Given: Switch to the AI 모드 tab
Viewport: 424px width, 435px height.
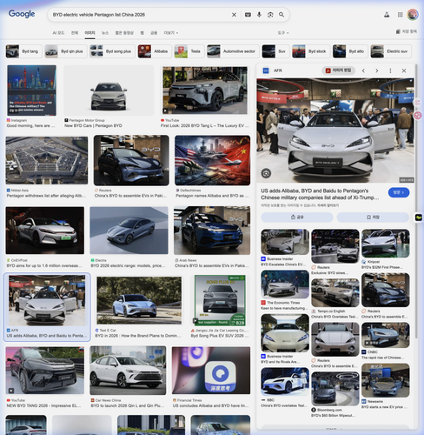Looking at the screenshot, I should [58, 33].
